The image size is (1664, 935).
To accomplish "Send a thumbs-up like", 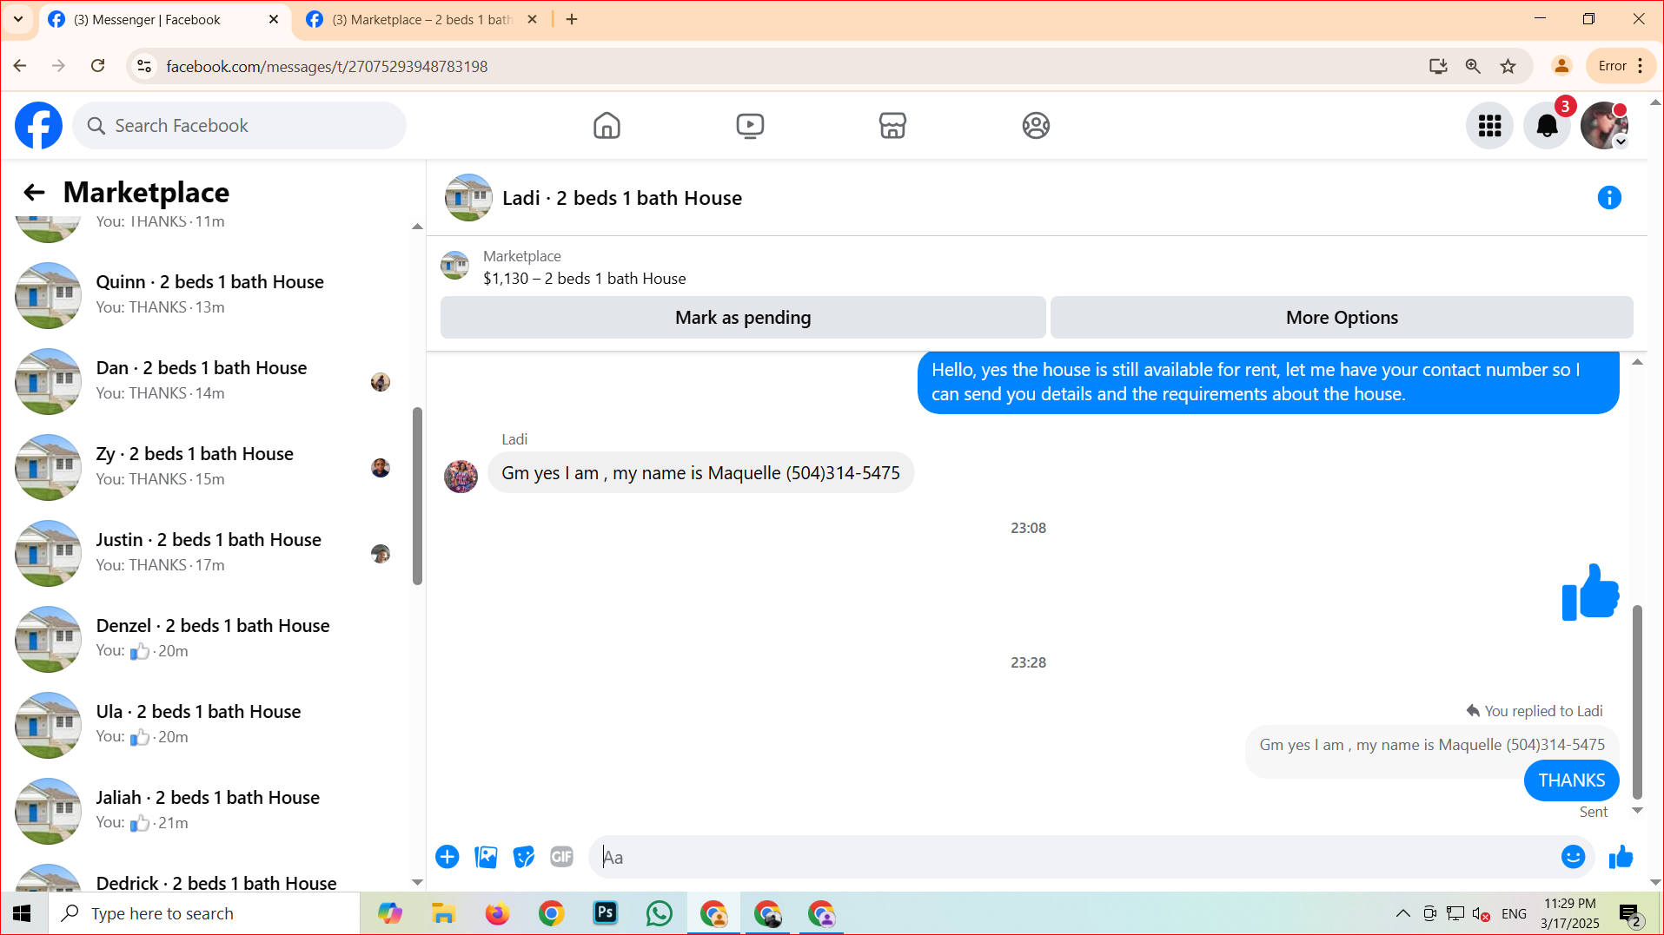I will [x=1621, y=858].
